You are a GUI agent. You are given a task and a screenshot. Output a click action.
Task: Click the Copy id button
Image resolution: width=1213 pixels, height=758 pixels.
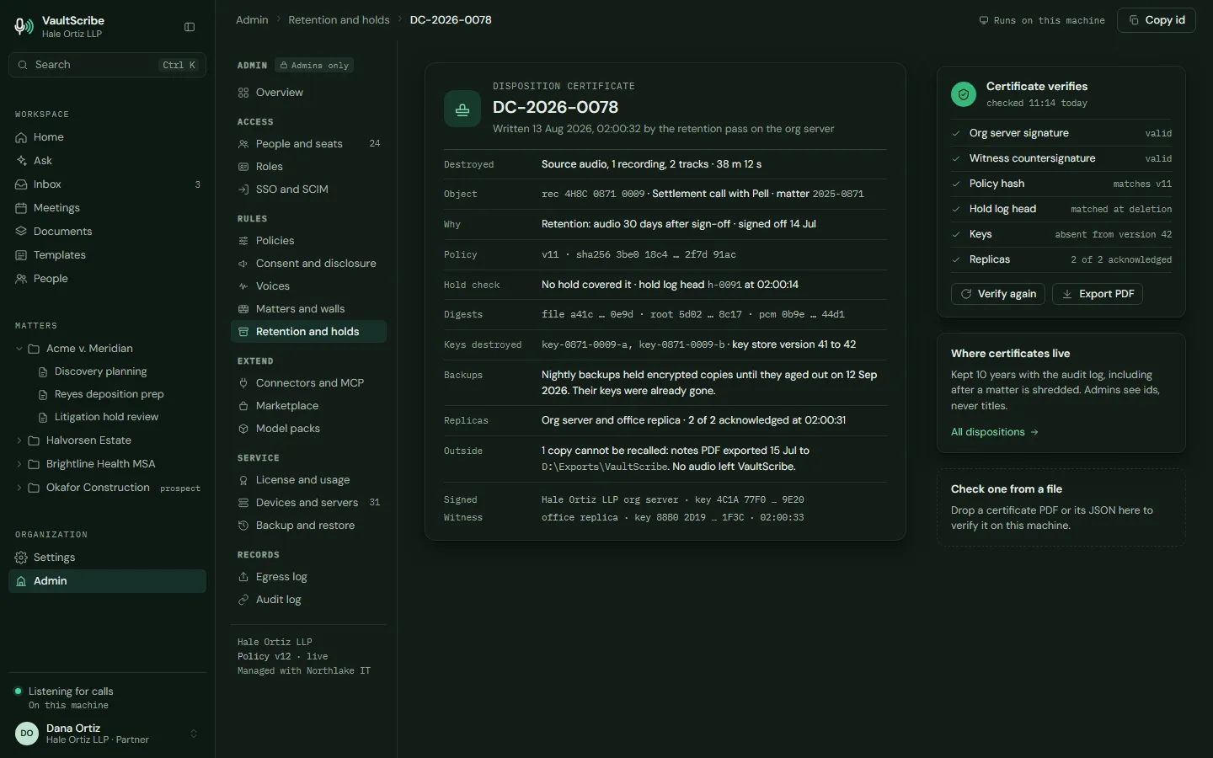point(1157,20)
